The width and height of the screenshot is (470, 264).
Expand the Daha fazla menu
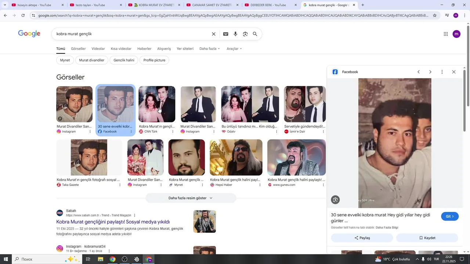click(x=210, y=49)
